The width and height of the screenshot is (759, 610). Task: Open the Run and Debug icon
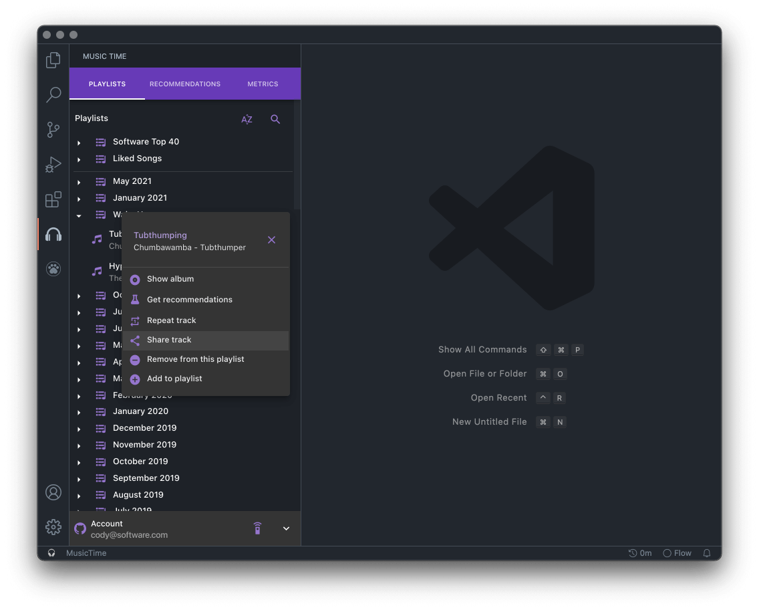[x=53, y=165]
